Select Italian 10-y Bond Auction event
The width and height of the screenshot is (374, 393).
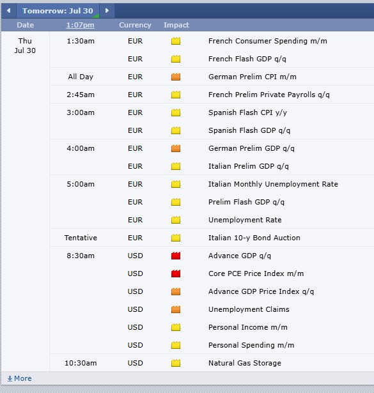click(x=254, y=238)
